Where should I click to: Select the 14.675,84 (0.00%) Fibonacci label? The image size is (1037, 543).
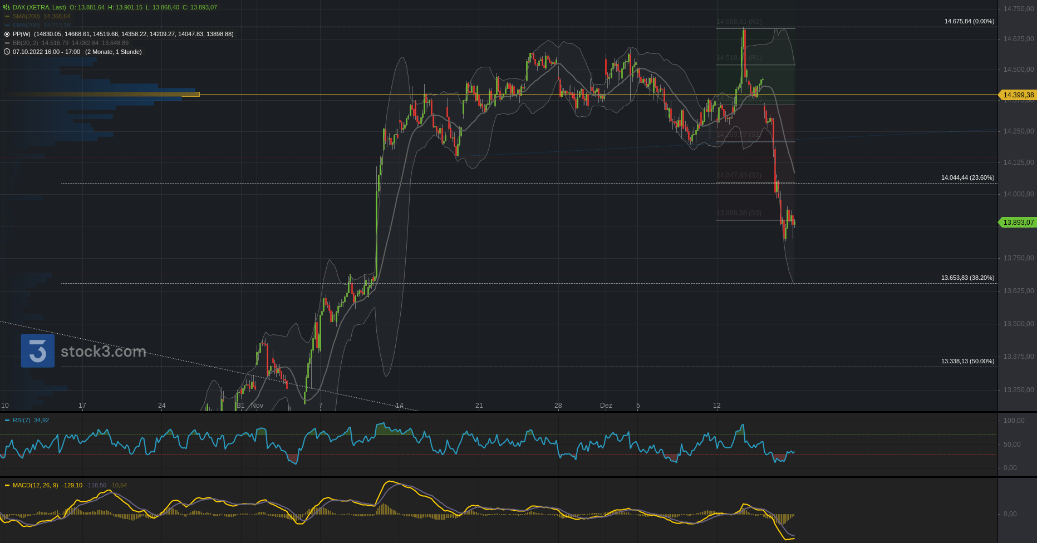969,21
